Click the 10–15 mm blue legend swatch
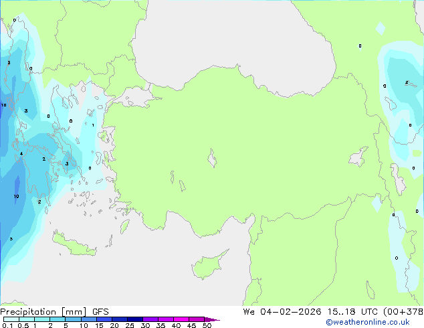 click(88, 319)
